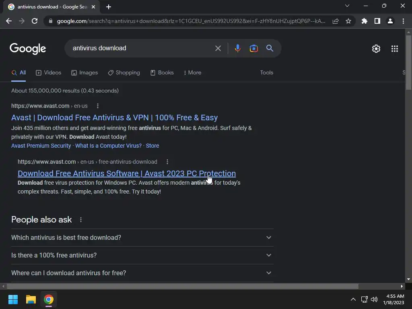Toggle the Chrome side panel
Viewport: 412px width, 309px height.
pyautogui.click(x=377, y=21)
